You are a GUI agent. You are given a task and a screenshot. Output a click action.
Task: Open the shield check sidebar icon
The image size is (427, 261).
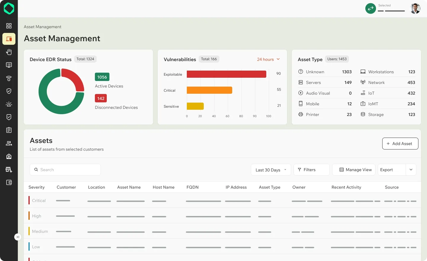click(9, 91)
